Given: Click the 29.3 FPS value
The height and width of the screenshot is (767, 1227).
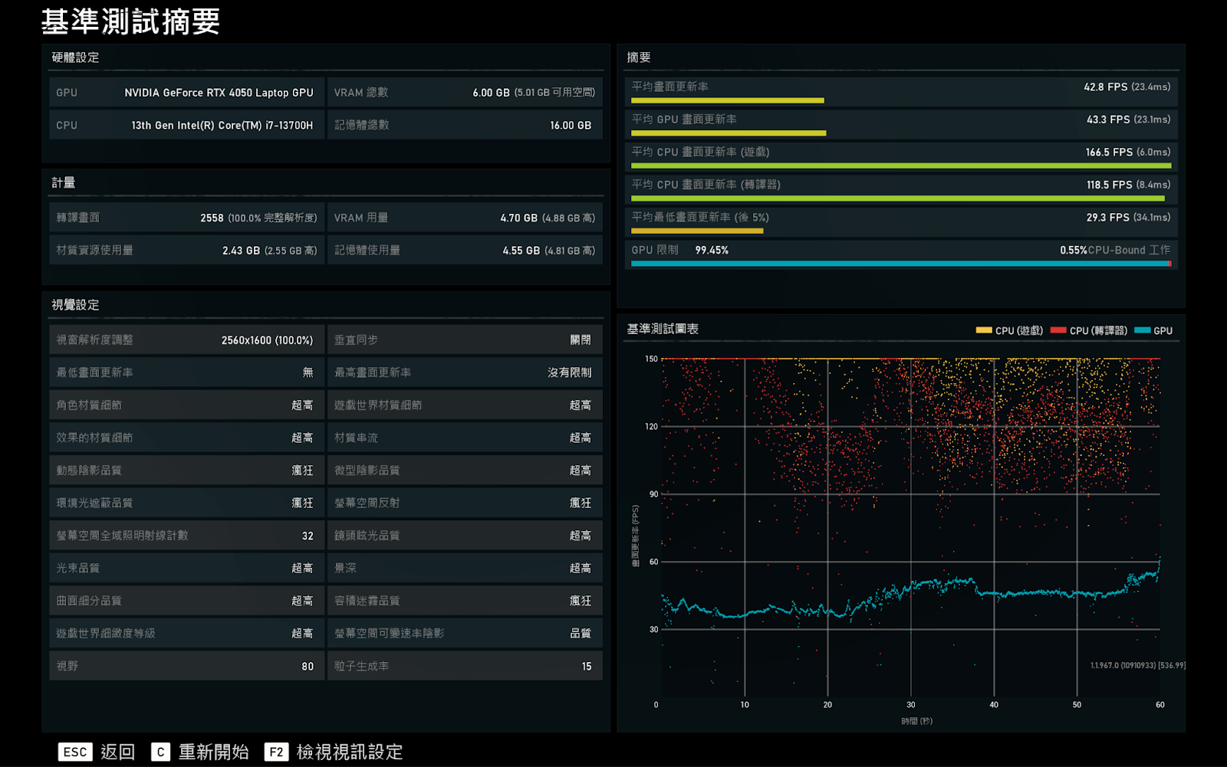Looking at the screenshot, I should tap(1107, 218).
